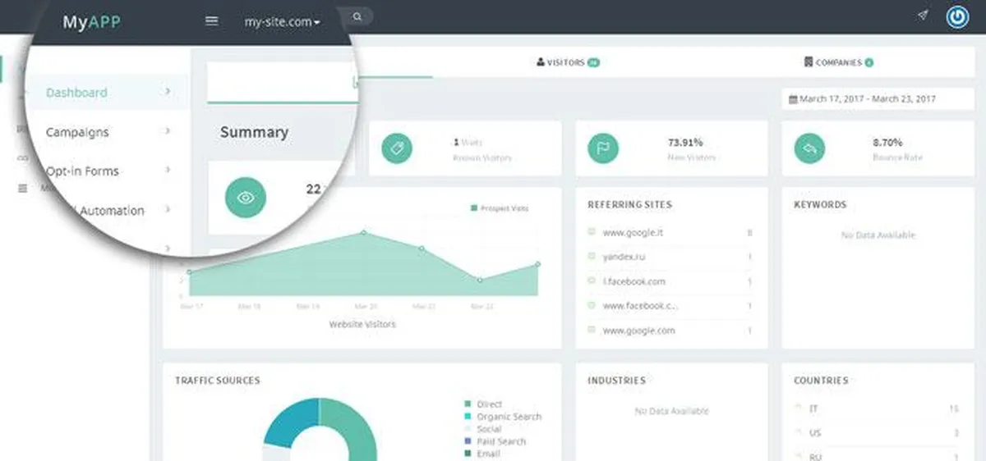Click the 73.91% New Visitors value
This screenshot has width=986, height=461.
tap(685, 142)
